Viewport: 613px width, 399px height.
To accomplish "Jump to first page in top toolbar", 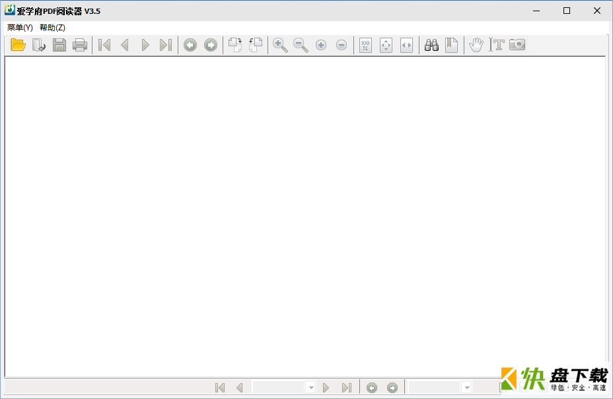I will click(104, 45).
